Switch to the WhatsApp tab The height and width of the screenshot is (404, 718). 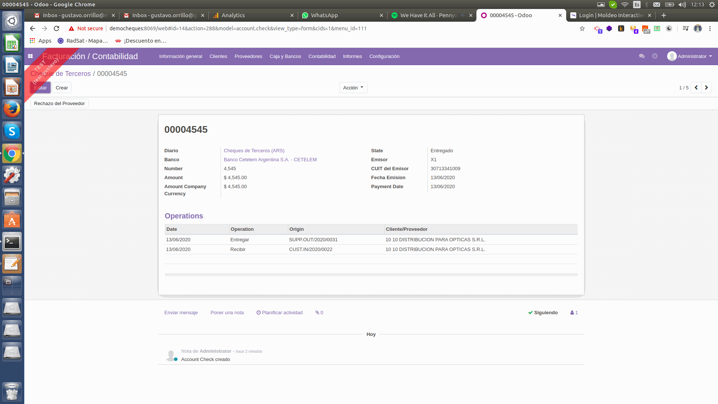(342, 15)
